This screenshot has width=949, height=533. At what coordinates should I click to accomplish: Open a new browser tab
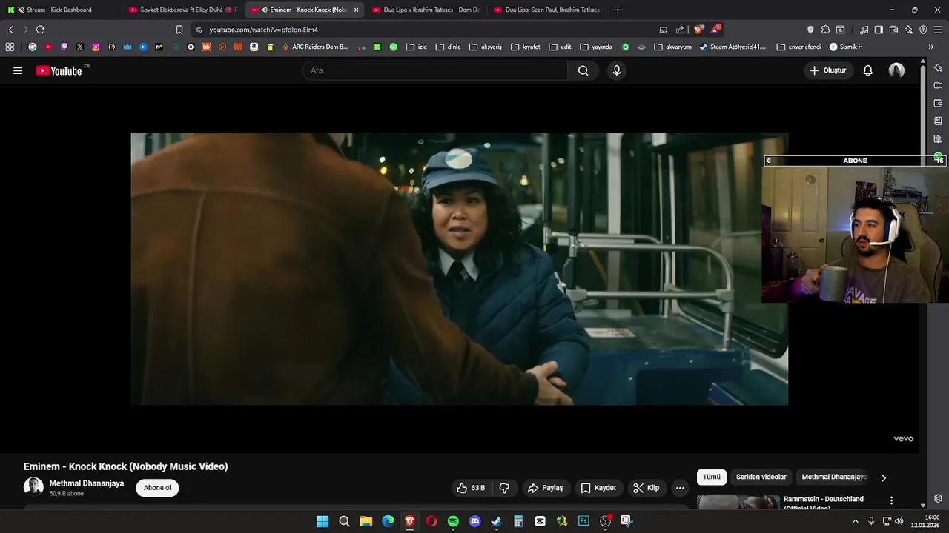pos(618,10)
